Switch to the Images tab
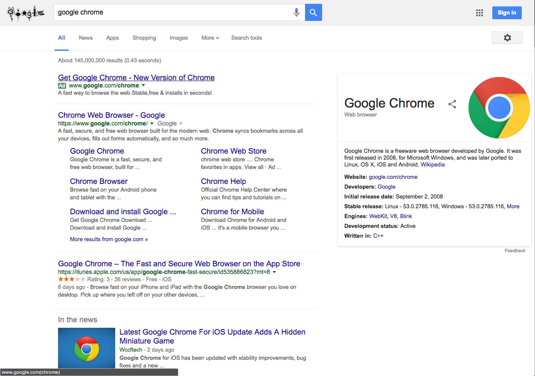 [x=179, y=38]
